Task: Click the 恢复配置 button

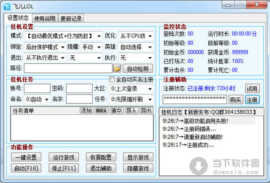Action: [101, 157]
